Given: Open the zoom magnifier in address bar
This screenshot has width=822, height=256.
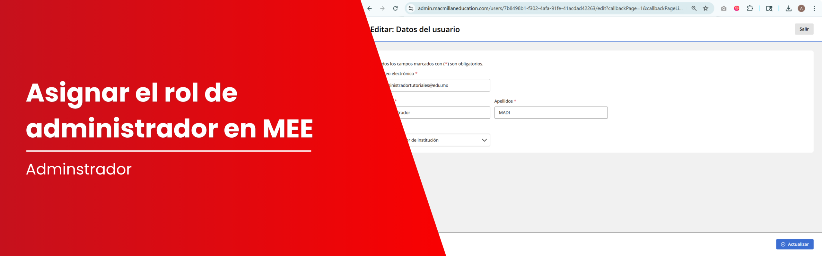Looking at the screenshot, I should pyautogui.click(x=694, y=9).
